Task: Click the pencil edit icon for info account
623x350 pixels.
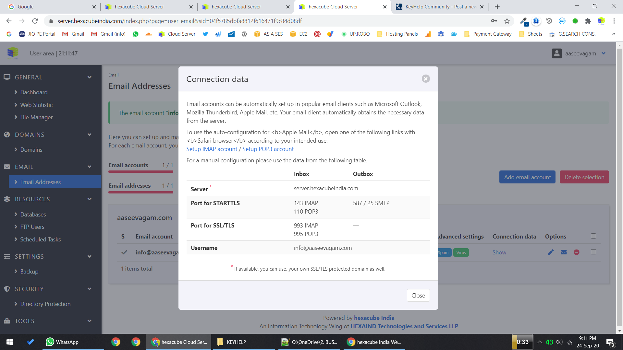Action: pyautogui.click(x=551, y=252)
